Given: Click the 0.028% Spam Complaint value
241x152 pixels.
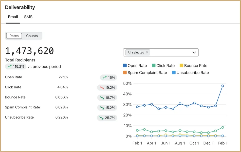Looking at the screenshot, I should point(62,107).
